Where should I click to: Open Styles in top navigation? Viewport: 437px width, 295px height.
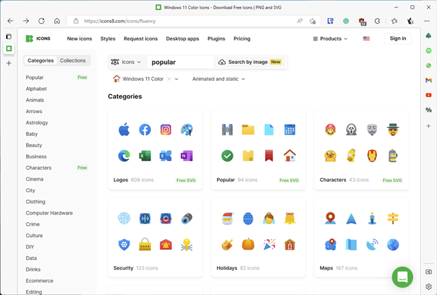pos(108,38)
